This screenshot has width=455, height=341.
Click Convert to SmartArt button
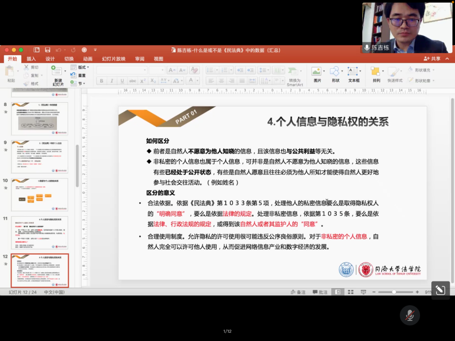(294, 76)
